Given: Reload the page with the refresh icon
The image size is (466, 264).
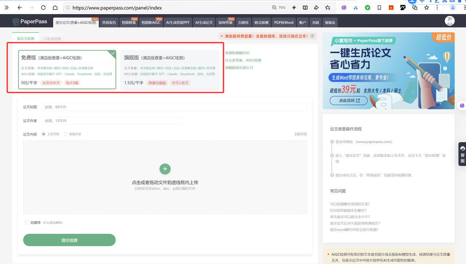Looking at the screenshot, I should 43,8.
